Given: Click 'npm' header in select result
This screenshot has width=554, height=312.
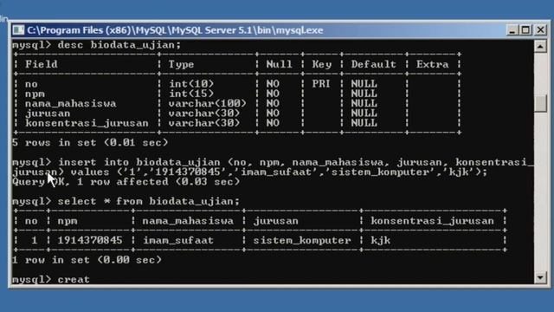Looking at the screenshot, I should [x=68, y=221].
